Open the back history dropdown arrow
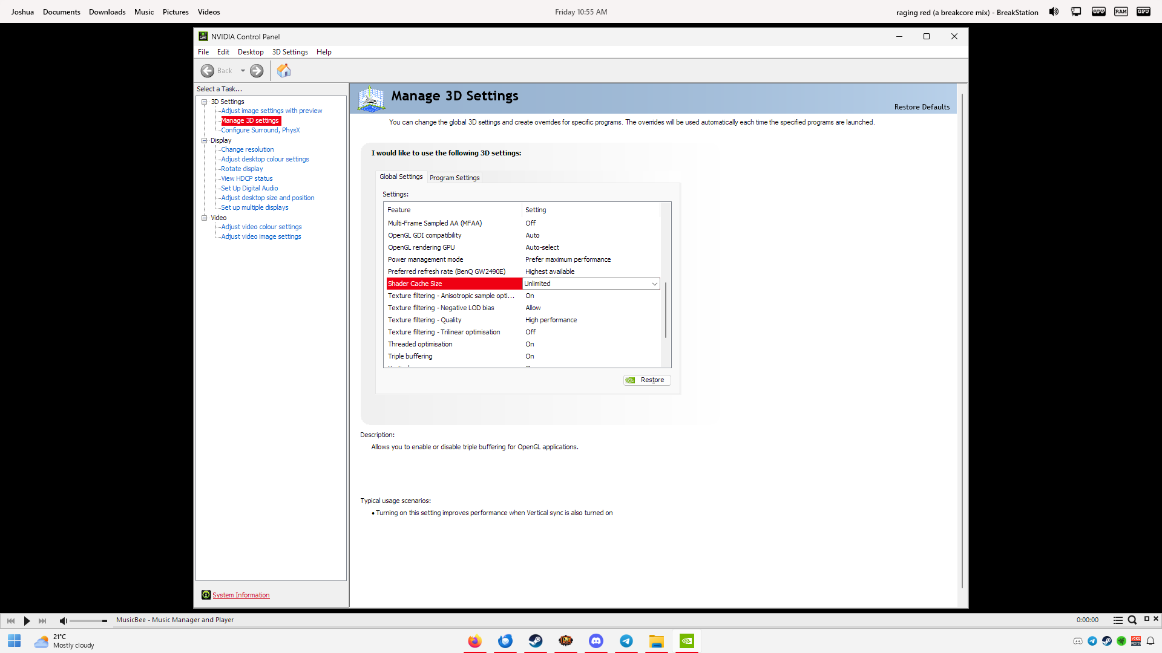 (x=243, y=71)
